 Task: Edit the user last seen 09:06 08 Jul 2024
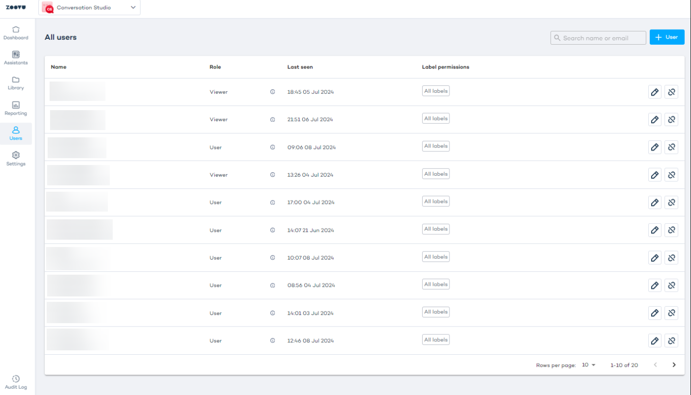point(655,148)
